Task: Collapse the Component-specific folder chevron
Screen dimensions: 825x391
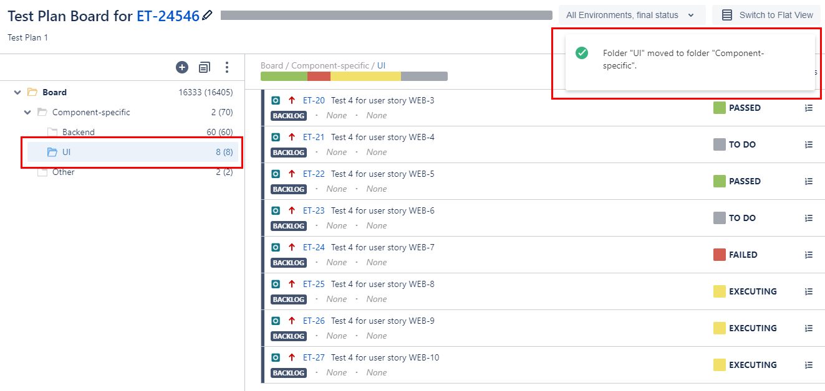Action: pos(27,112)
